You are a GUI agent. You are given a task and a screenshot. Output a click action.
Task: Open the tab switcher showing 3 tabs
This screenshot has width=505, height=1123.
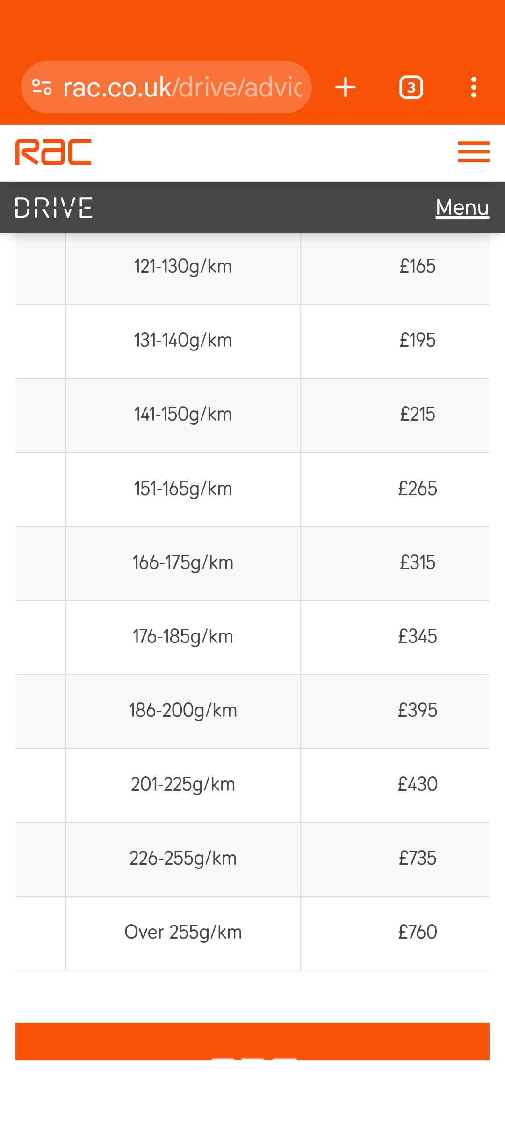411,88
